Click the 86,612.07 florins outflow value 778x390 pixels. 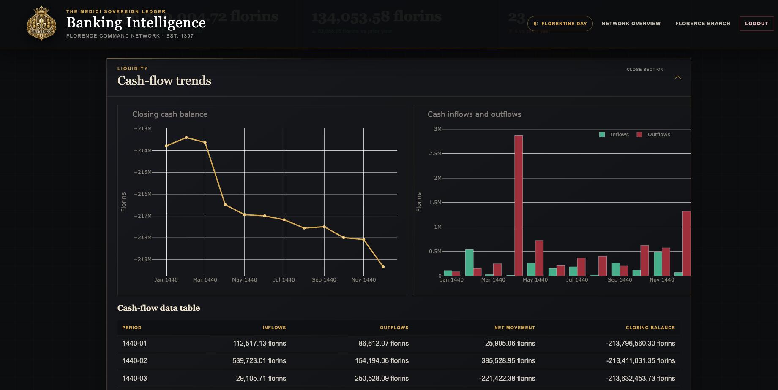384,344
